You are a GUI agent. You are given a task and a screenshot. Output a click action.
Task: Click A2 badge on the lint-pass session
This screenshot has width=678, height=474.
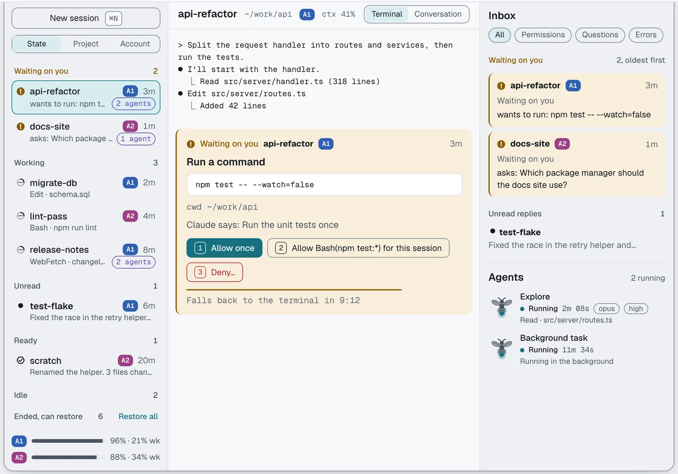click(x=130, y=216)
